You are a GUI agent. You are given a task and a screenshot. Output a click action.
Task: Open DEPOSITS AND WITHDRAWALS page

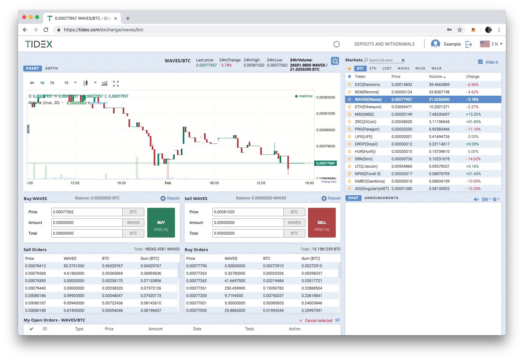coord(384,44)
